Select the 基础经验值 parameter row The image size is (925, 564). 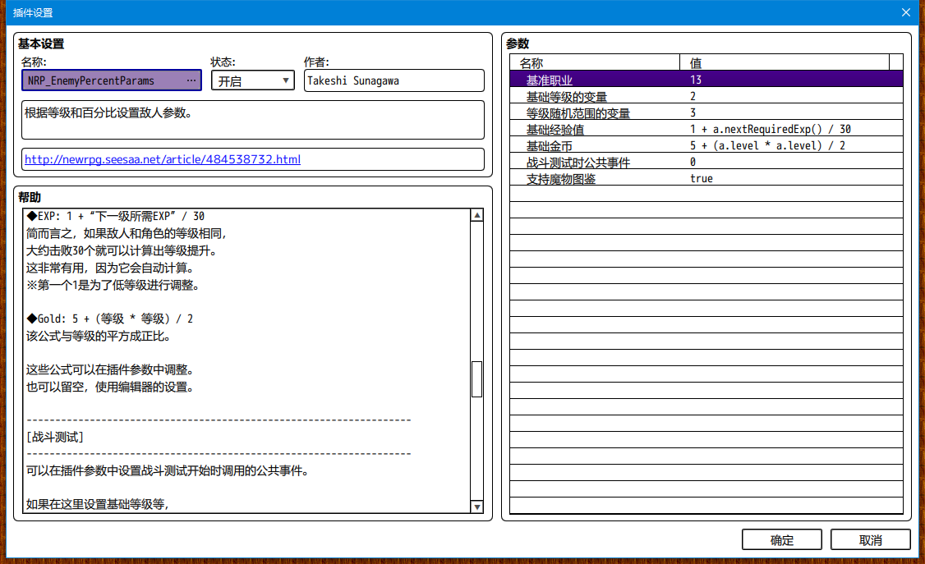(706, 129)
